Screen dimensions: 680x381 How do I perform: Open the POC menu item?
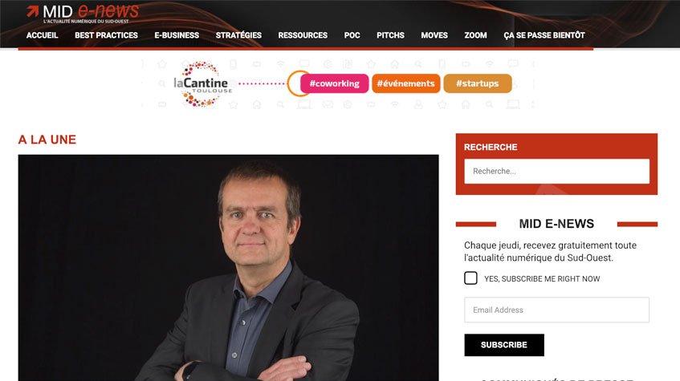click(352, 35)
